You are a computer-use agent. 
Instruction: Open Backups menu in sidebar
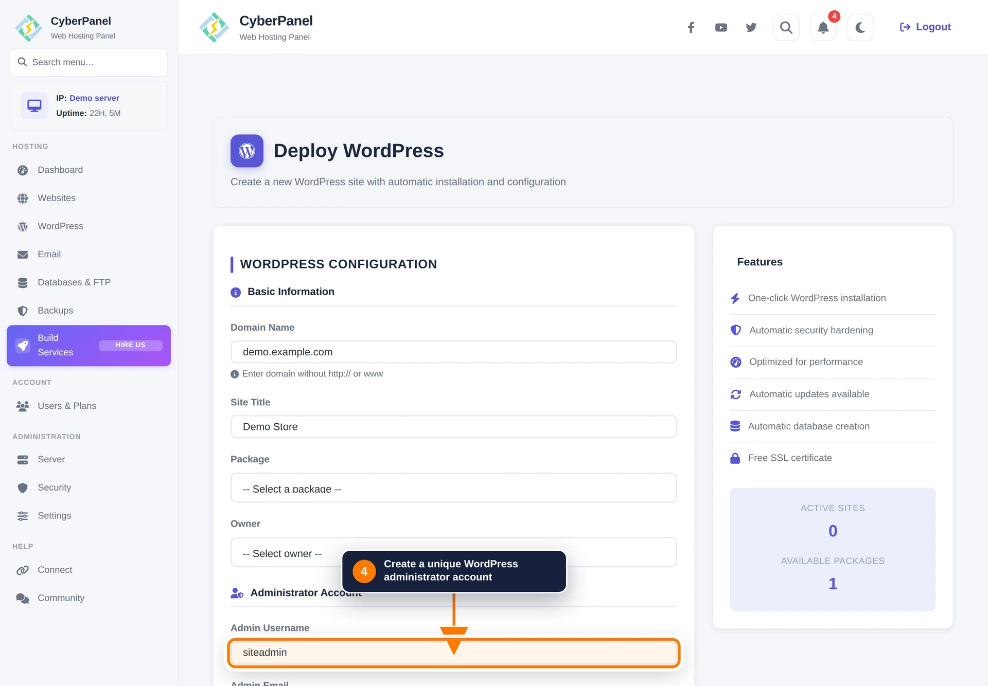[x=89, y=311]
